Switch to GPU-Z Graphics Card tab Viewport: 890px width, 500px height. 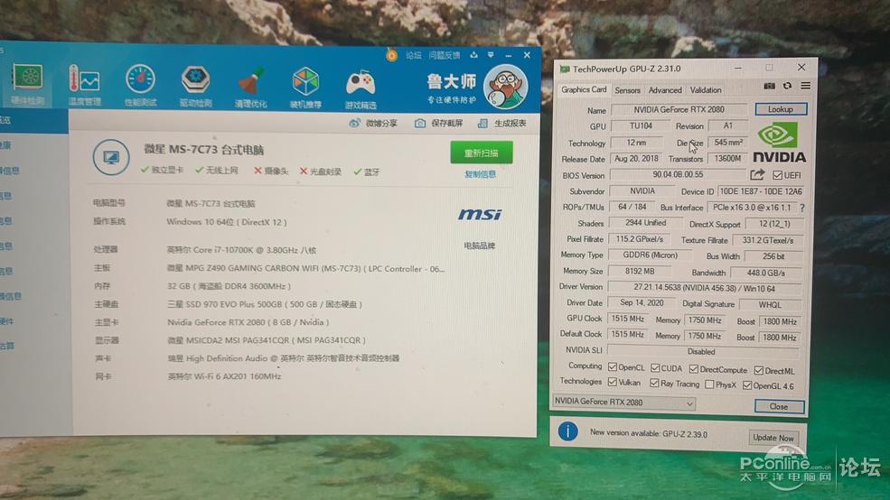pyautogui.click(x=584, y=89)
